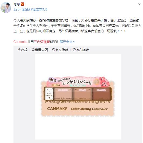143x143 pixels.
Task: Open the #尼可美妍# hashtag topic
Action: pyautogui.click(x=22, y=9)
